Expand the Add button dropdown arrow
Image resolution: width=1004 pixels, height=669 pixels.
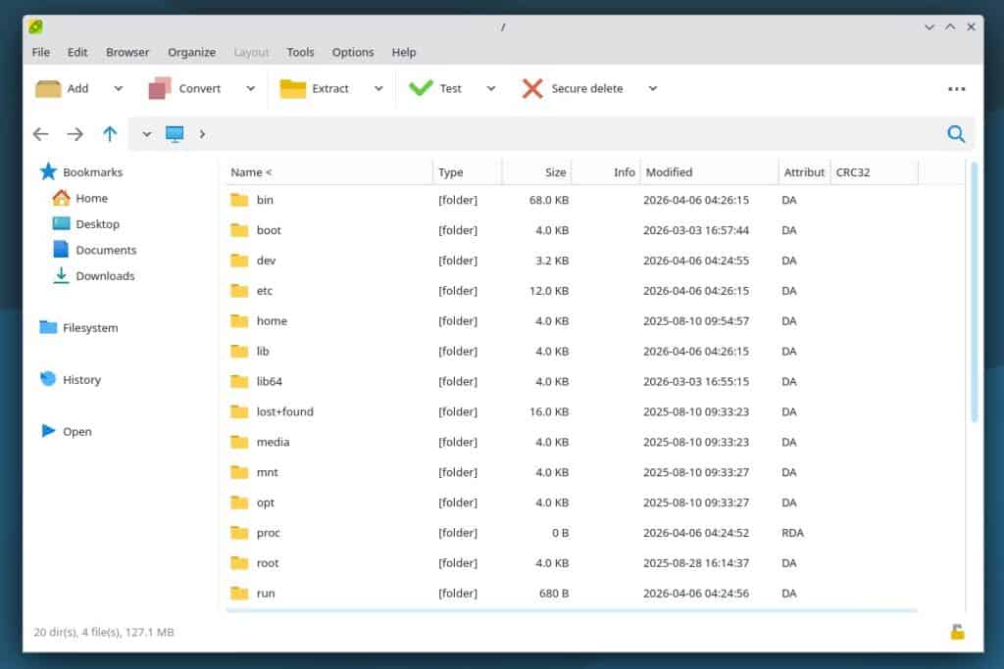point(116,88)
